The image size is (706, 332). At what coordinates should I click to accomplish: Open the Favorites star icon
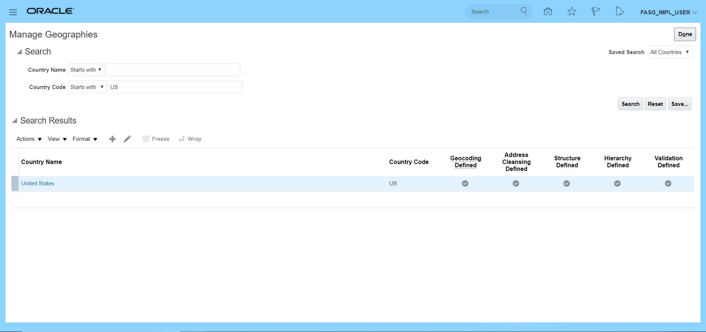click(571, 12)
